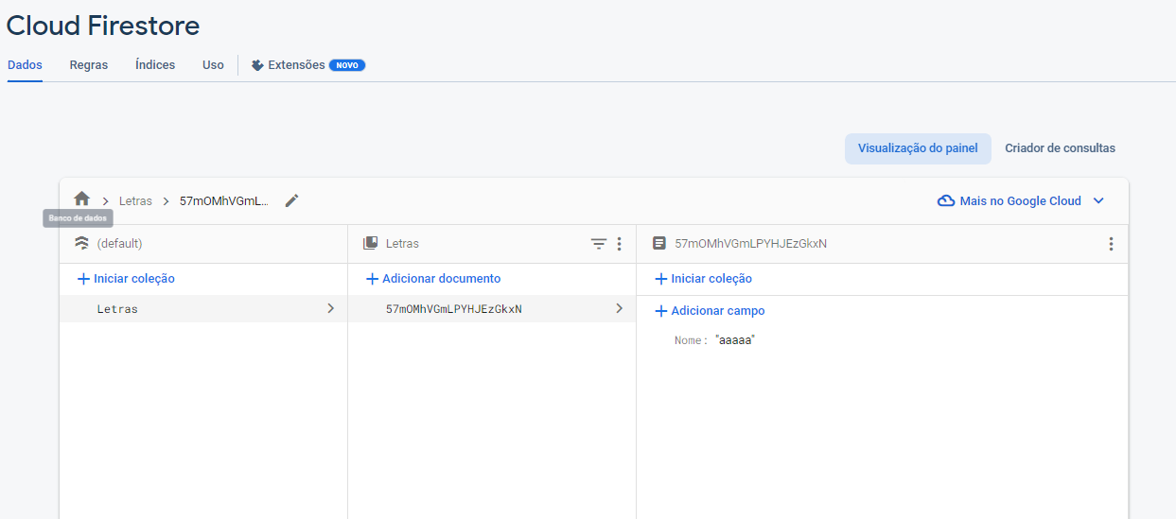
Task: Click the (default) database icon
Action: pyautogui.click(x=82, y=244)
